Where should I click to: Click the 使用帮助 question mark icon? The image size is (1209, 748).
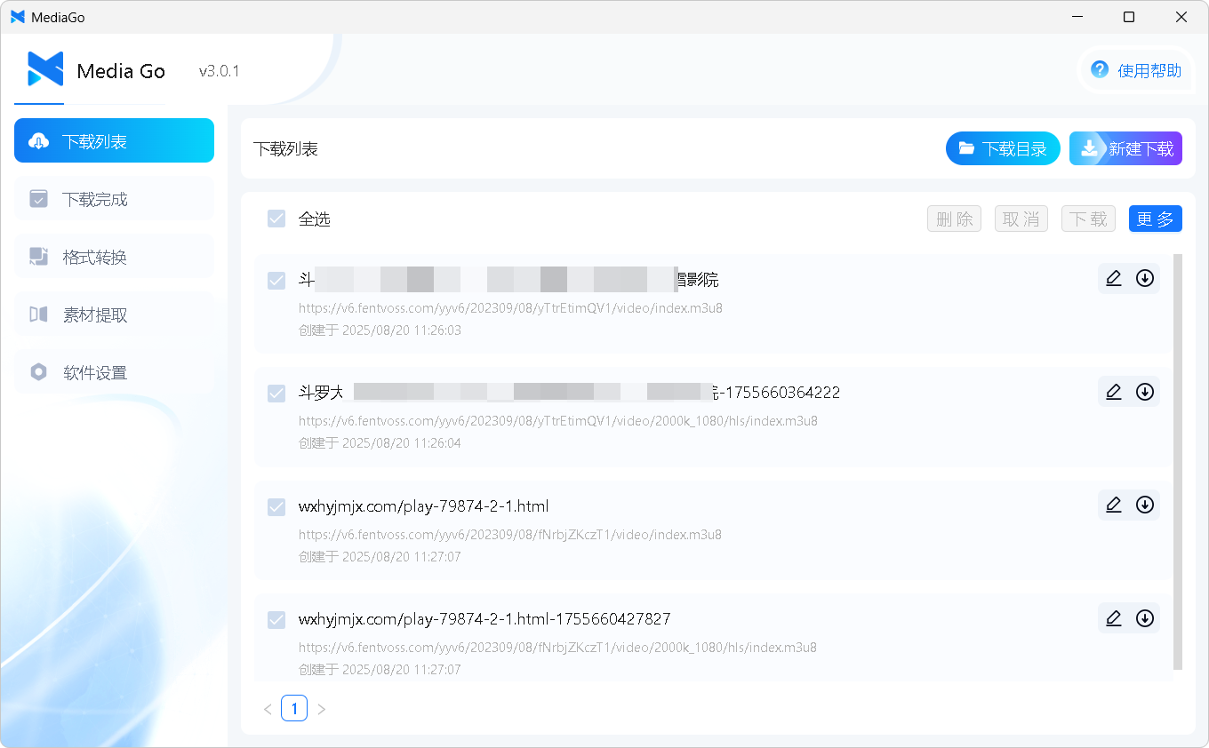1100,69
